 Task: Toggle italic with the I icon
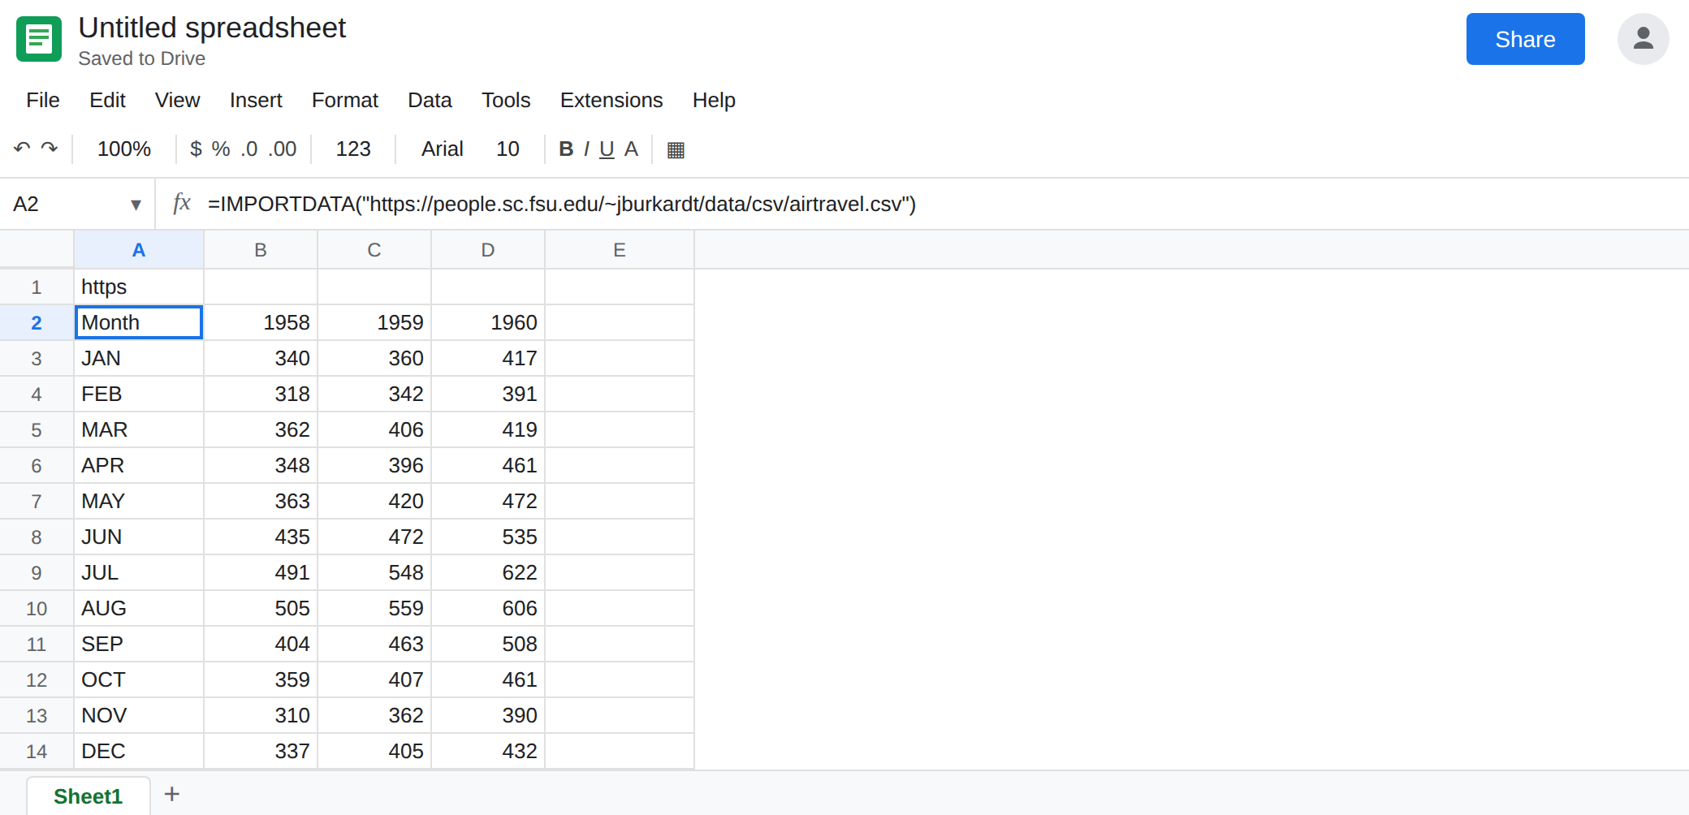(586, 149)
